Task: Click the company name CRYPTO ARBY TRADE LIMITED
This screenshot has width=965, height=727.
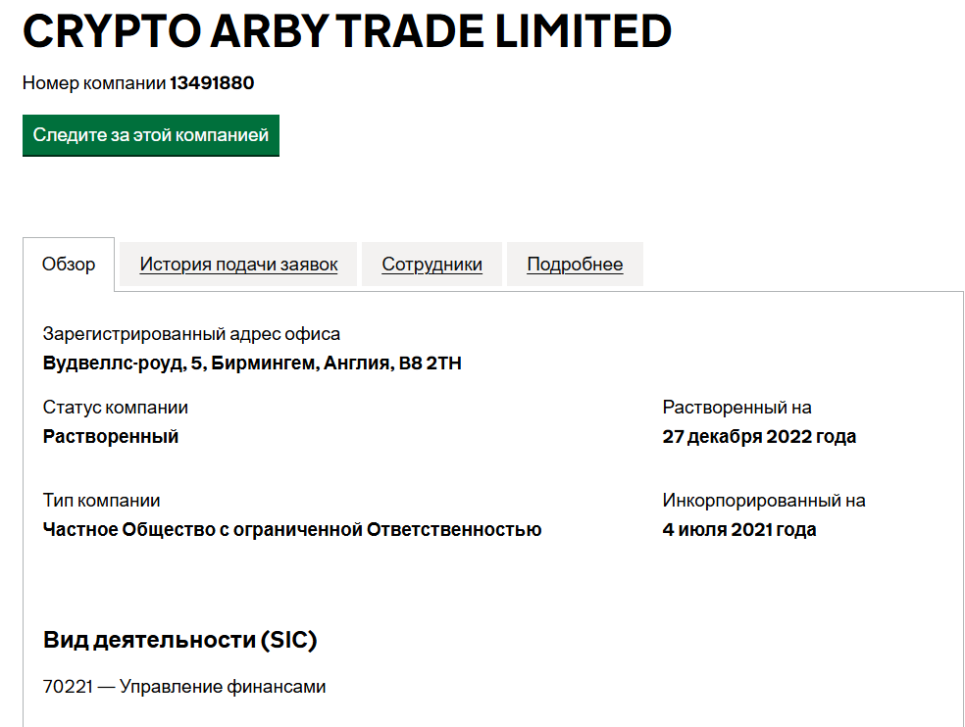Action: point(347,32)
